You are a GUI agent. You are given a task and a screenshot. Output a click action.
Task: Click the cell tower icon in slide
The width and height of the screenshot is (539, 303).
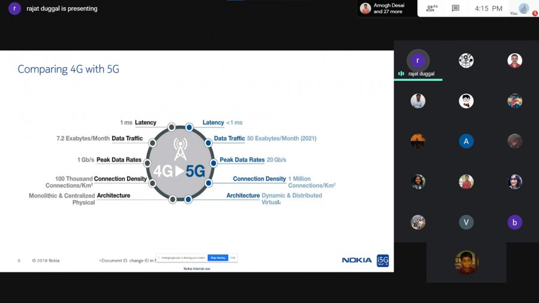coord(180,148)
